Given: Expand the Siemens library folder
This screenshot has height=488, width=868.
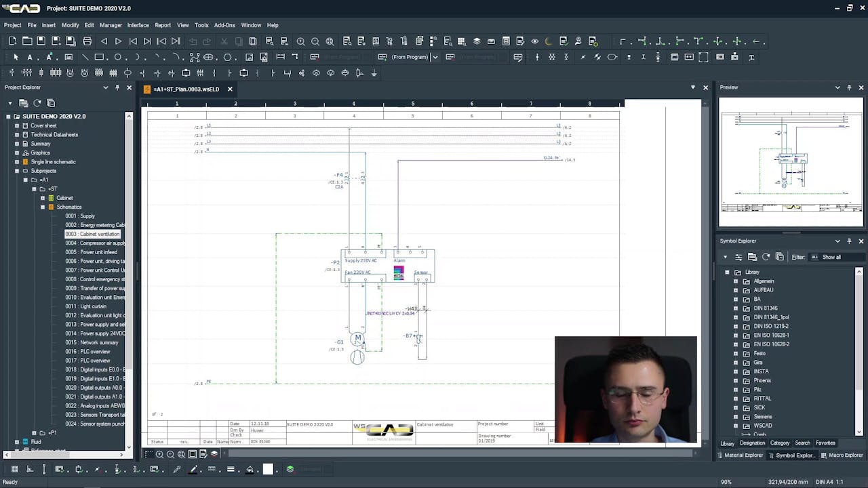Looking at the screenshot, I should [x=736, y=417].
